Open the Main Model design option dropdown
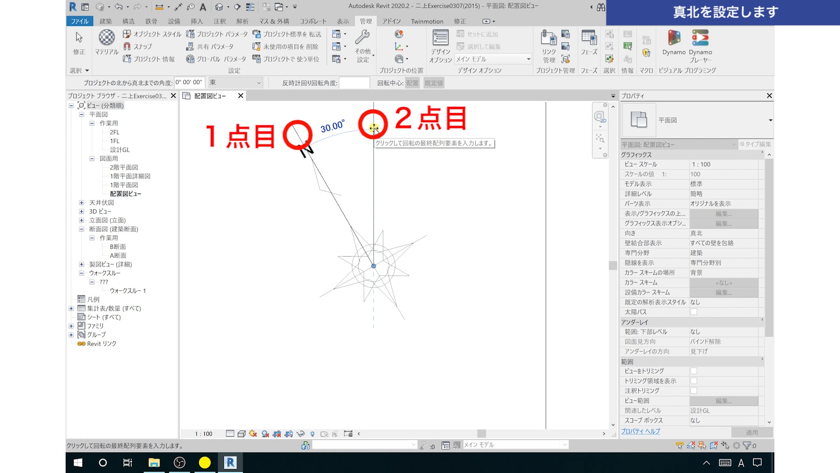 493,59
